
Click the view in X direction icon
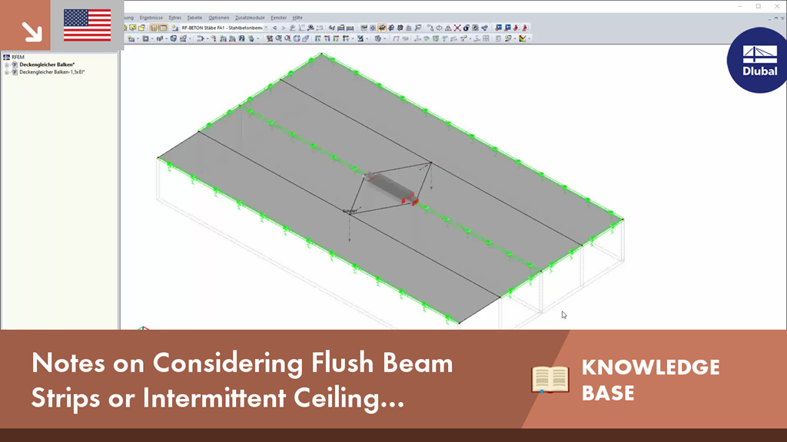click(318, 38)
